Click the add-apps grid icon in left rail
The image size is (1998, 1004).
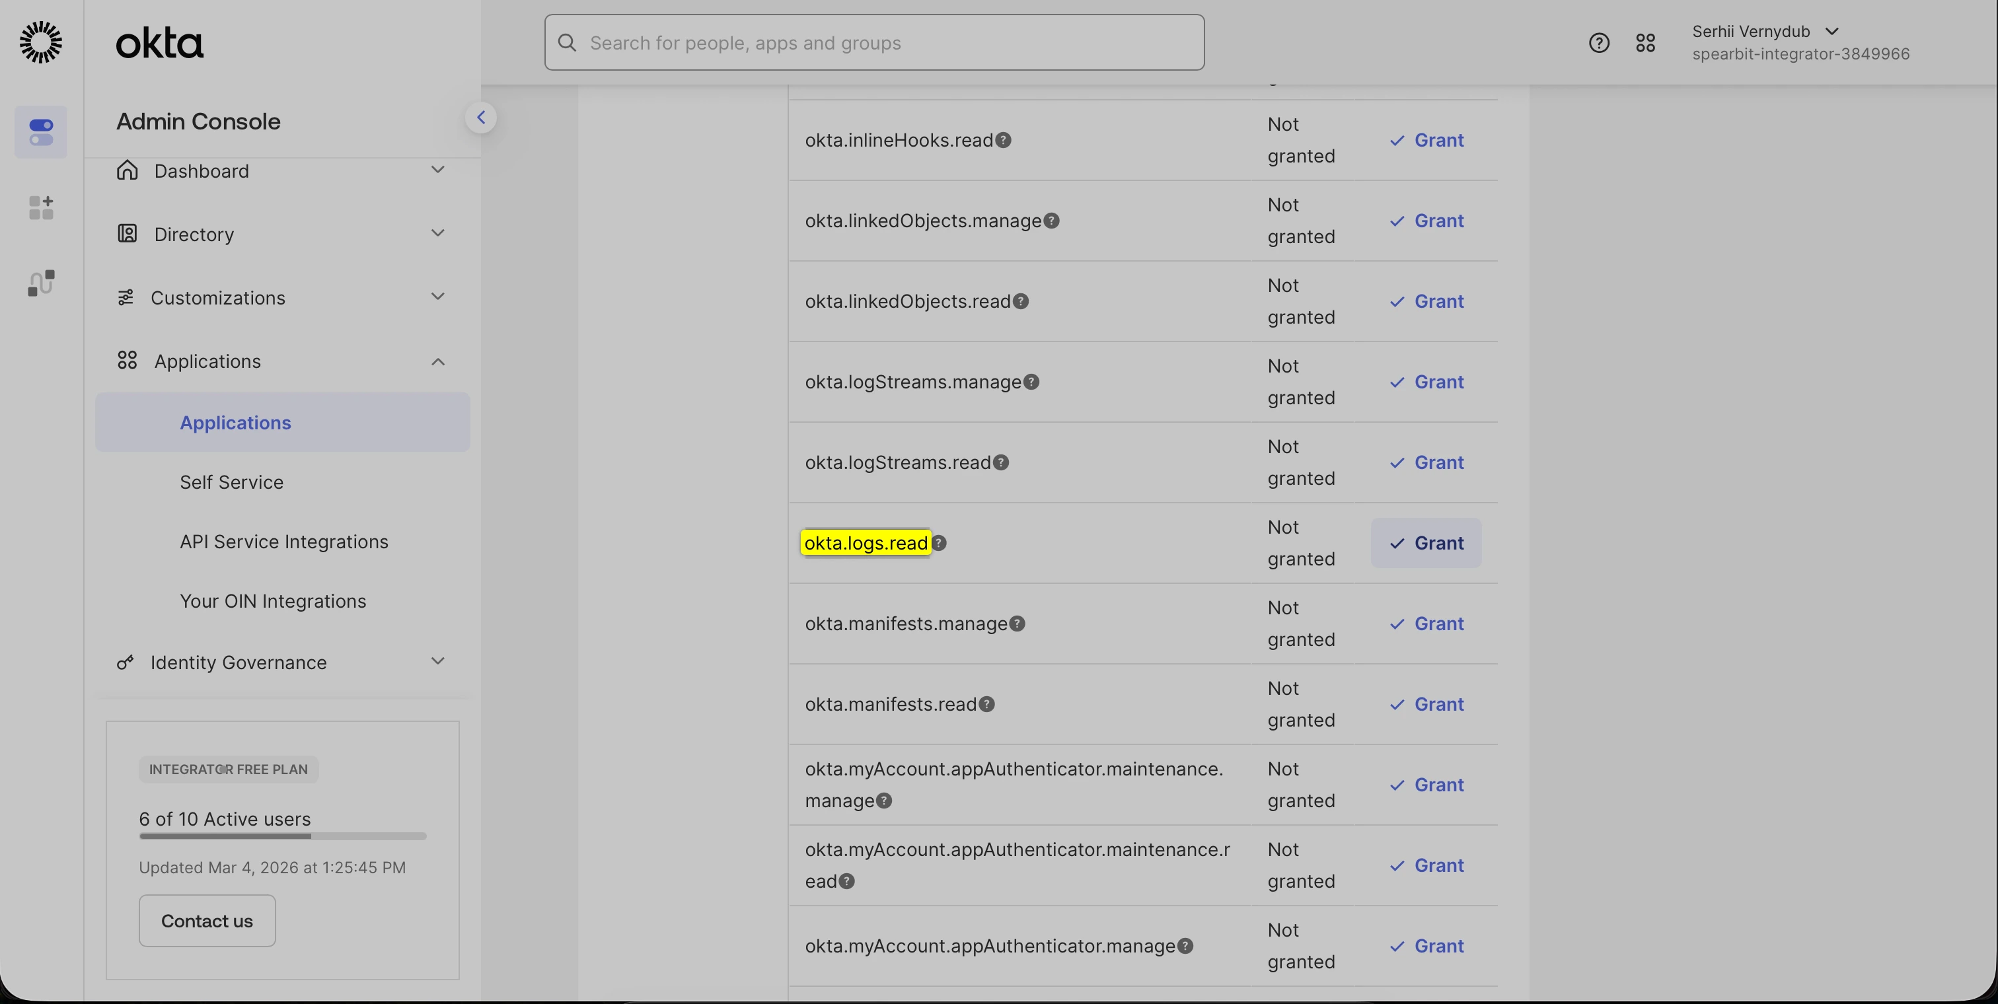click(41, 208)
